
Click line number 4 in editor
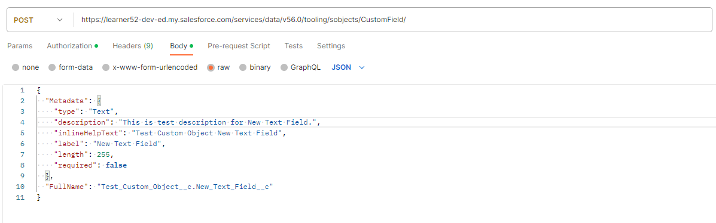(x=22, y=122)
